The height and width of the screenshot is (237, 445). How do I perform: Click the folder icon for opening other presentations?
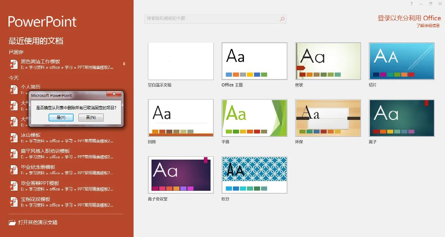[x=12, y=223]
